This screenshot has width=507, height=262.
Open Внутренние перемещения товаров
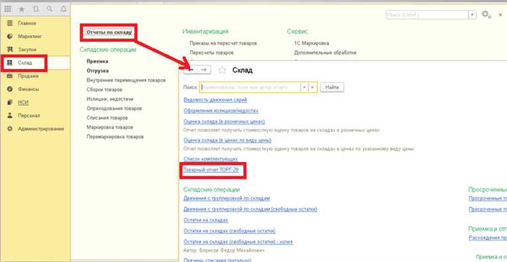point(126,80)
